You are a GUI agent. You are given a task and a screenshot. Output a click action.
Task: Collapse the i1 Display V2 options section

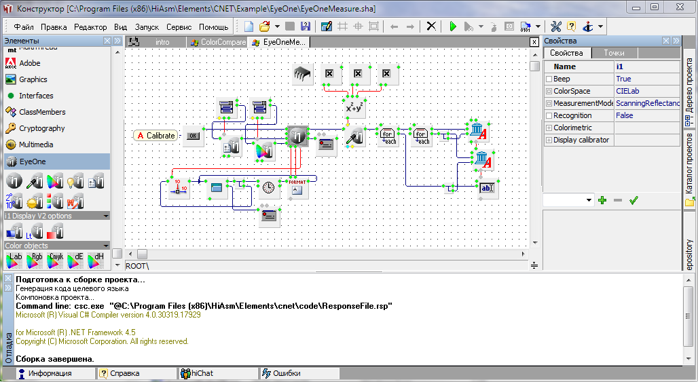coord(105,216)
